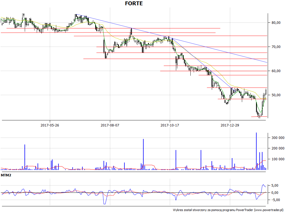Viewport: 285px width, 213px height.
Task: Click the MTM2 indicator label
Action: [6, 175]
